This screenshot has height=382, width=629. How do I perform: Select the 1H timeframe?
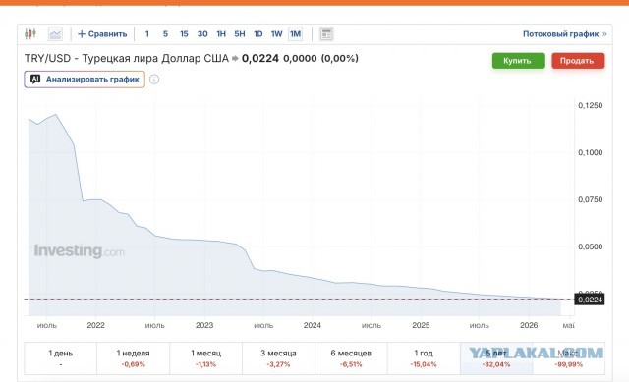click(x=221, y=34)
